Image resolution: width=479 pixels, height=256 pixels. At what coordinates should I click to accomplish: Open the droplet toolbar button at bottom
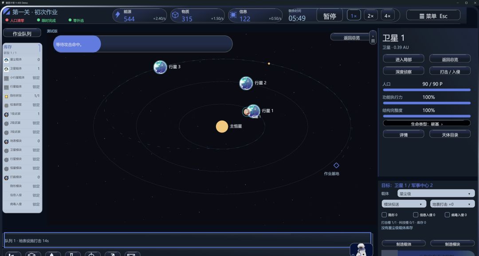point(52,254)
